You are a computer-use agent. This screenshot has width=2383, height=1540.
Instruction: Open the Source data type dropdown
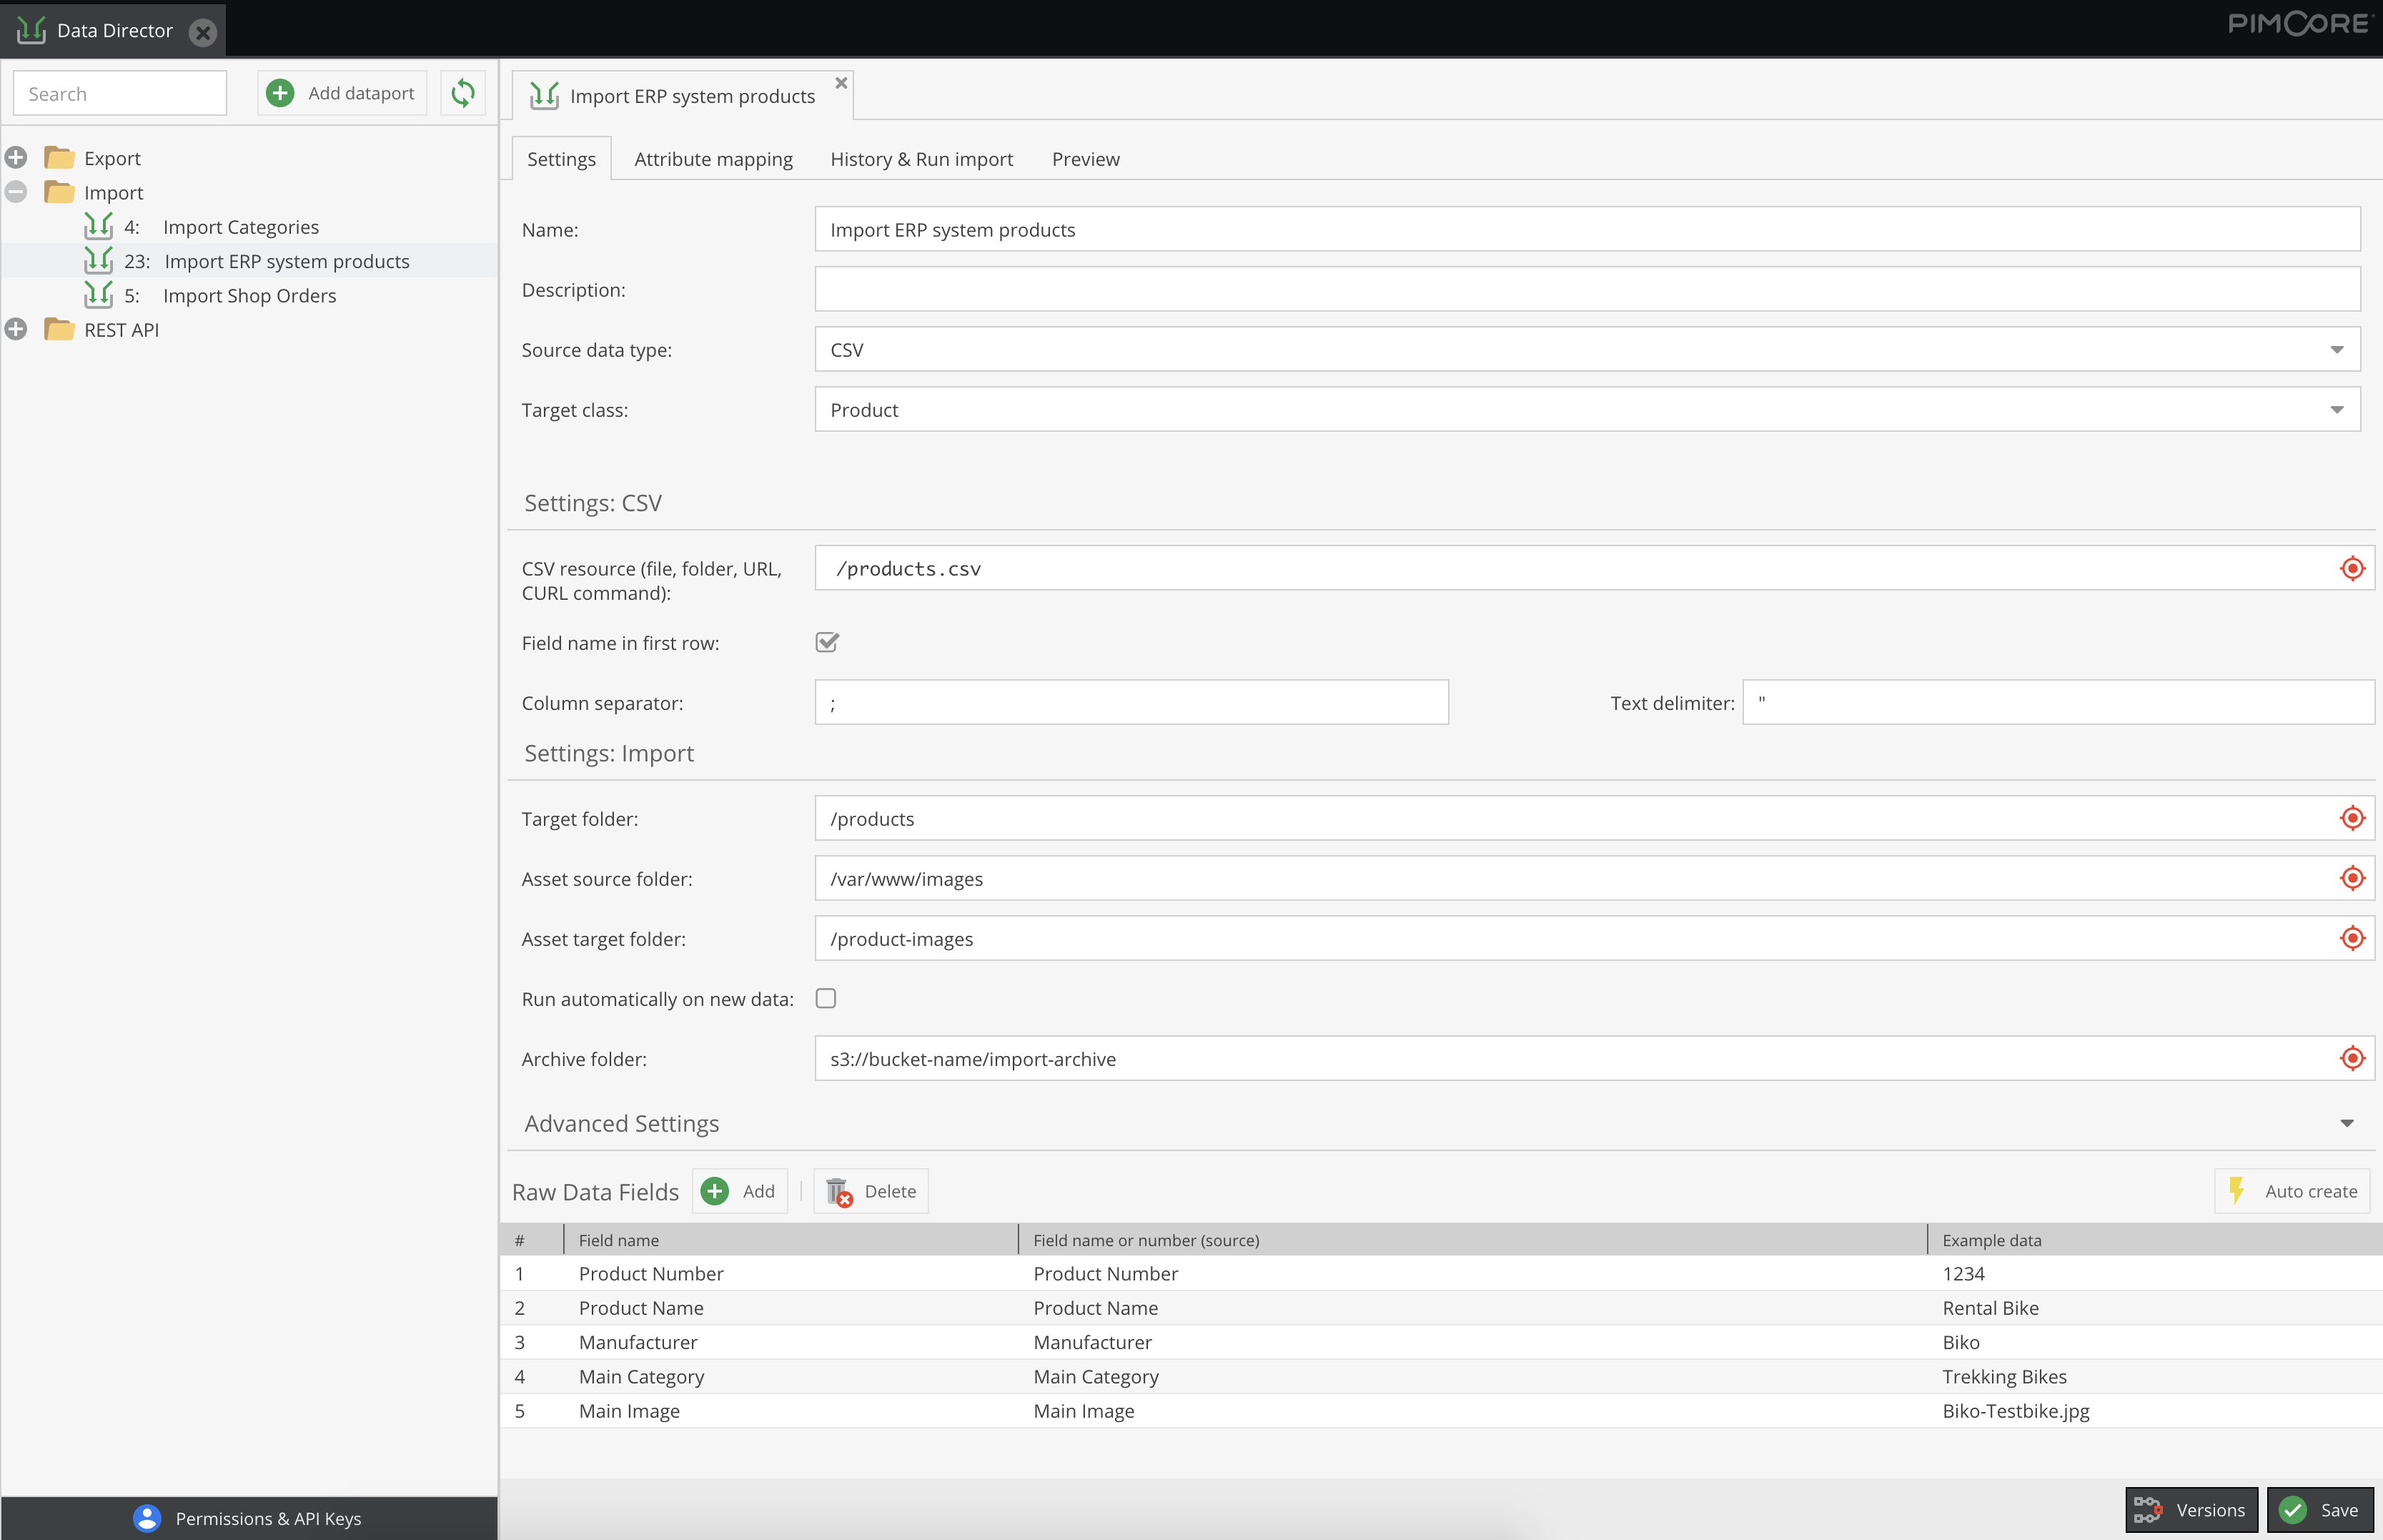tap(2336, 350)
